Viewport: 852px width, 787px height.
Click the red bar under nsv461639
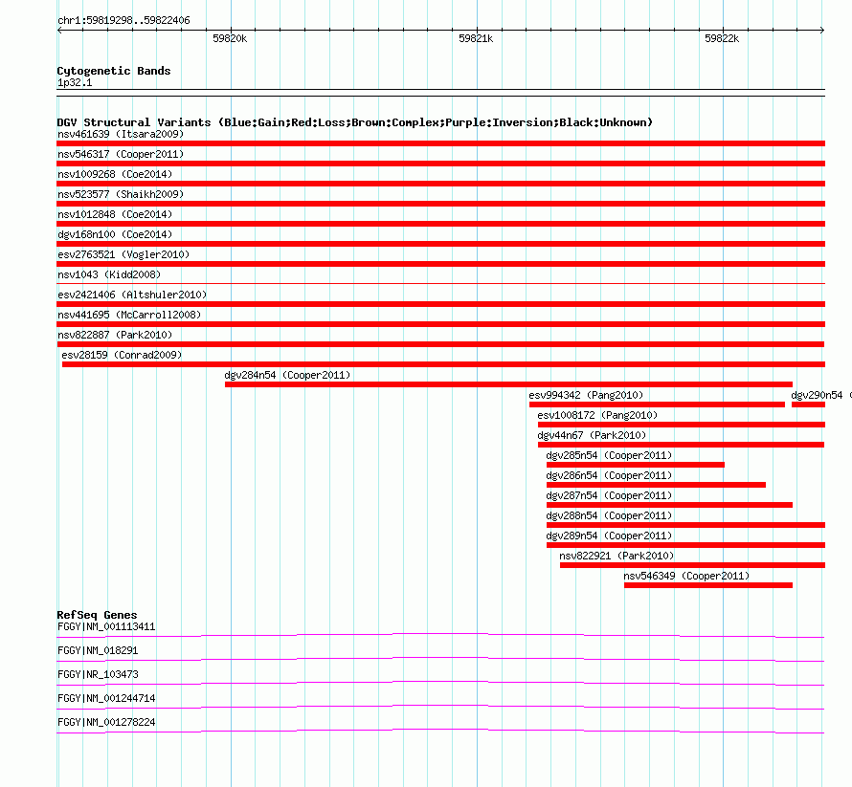[440, 143]
